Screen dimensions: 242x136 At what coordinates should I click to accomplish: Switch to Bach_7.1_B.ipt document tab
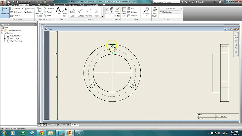[x=53, y=125]
